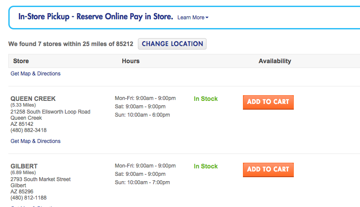
Task: Add Queen Creek store item to cart
Action: click(x=268, y=102)
